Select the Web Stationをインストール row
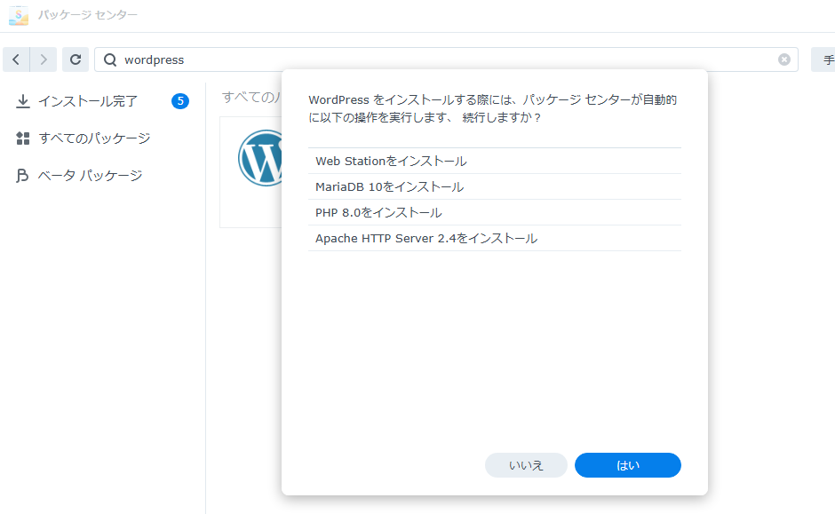 (495, 162)
